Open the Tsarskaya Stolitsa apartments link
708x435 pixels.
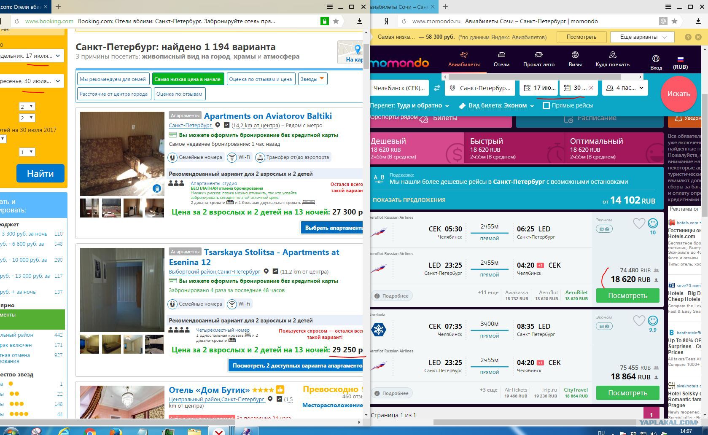tap(254, 257)
